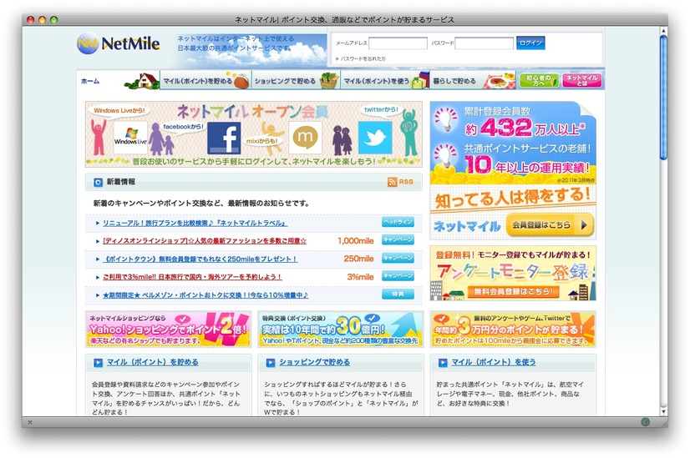Click the green zoom window button
Screen dimensions: 690x458
point(53,20)
